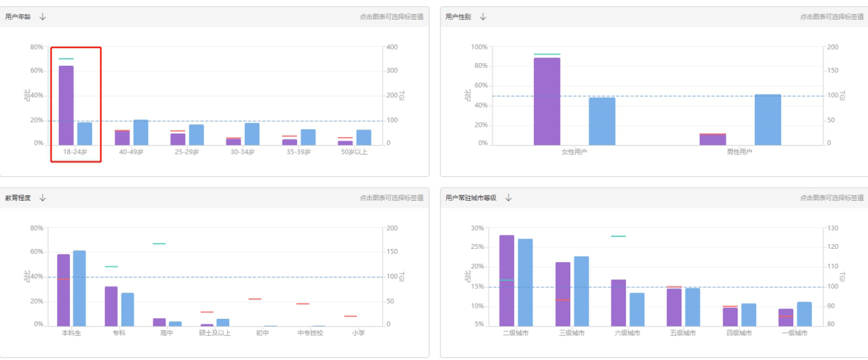Click the 硕士及以上 axis label
Image resolution: width=868 pixels, height=360 pixels.
click(213, 333)
